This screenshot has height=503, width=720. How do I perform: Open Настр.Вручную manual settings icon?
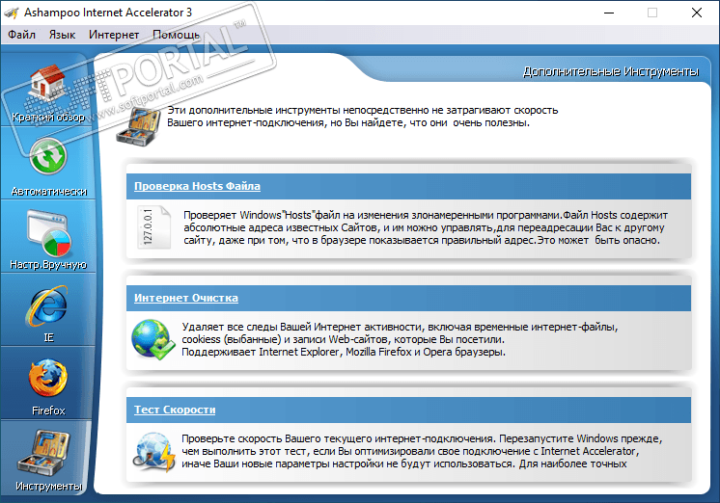pos(49,233)
